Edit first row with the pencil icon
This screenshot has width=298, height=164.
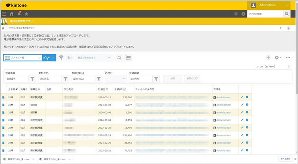coord(242,97)
